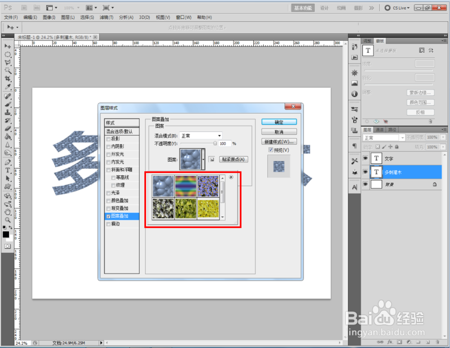
Task: Open the Character panel icon
Action: tap(355, 187)
